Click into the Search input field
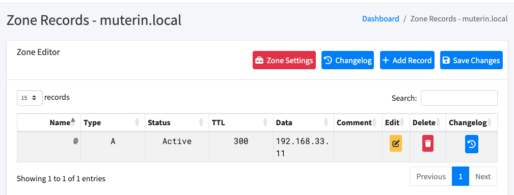 459,98
